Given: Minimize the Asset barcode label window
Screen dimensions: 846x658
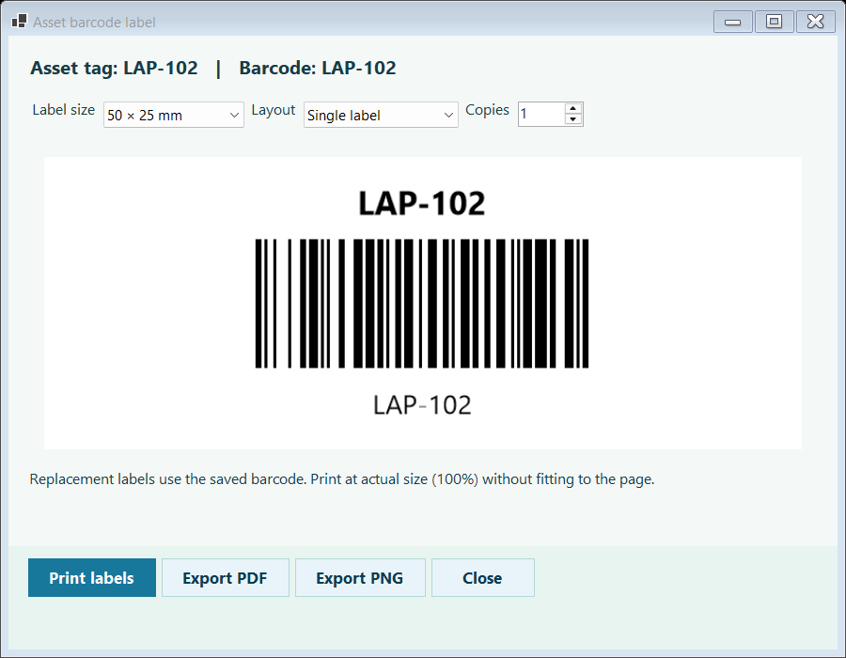Looking at the screenshot, I should coord(732,22).
